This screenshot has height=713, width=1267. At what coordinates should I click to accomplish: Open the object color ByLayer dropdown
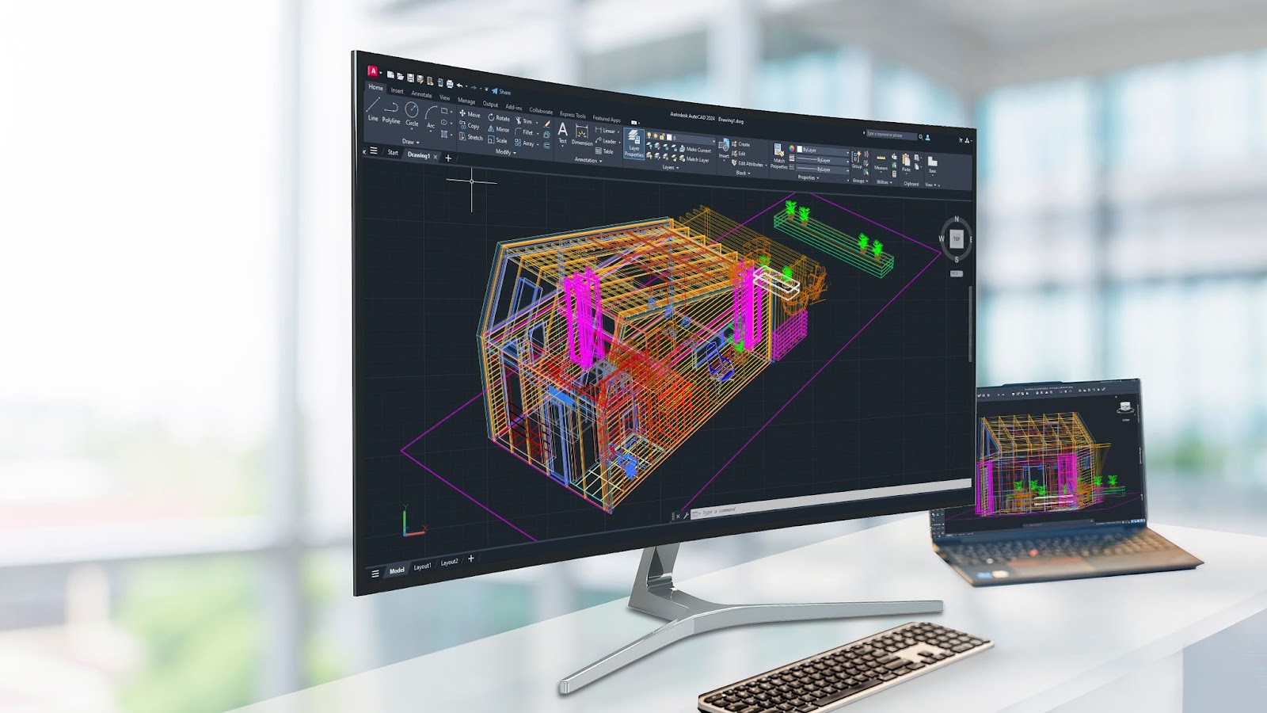tap(822, 151)
